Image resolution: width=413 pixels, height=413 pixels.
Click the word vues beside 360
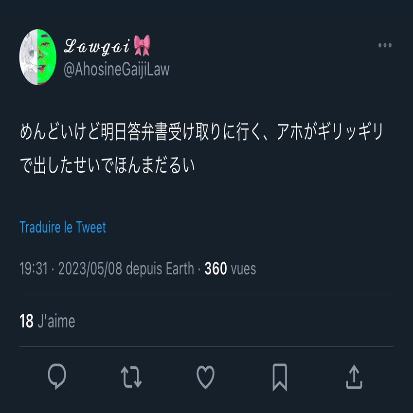coord(243,269)
